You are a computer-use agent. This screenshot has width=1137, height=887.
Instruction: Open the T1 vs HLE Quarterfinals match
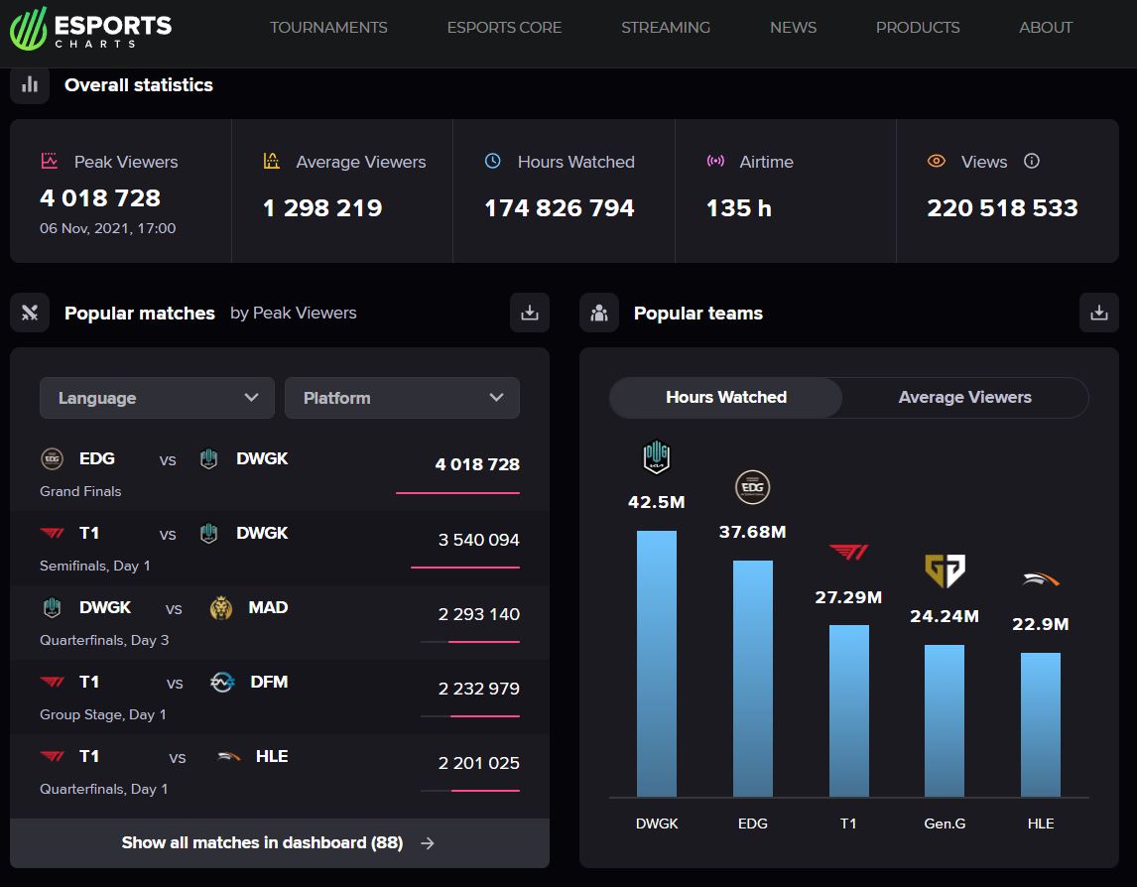coord(279,772)
